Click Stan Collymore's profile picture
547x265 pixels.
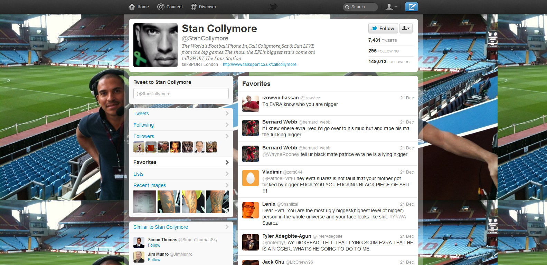click(155, 45)
